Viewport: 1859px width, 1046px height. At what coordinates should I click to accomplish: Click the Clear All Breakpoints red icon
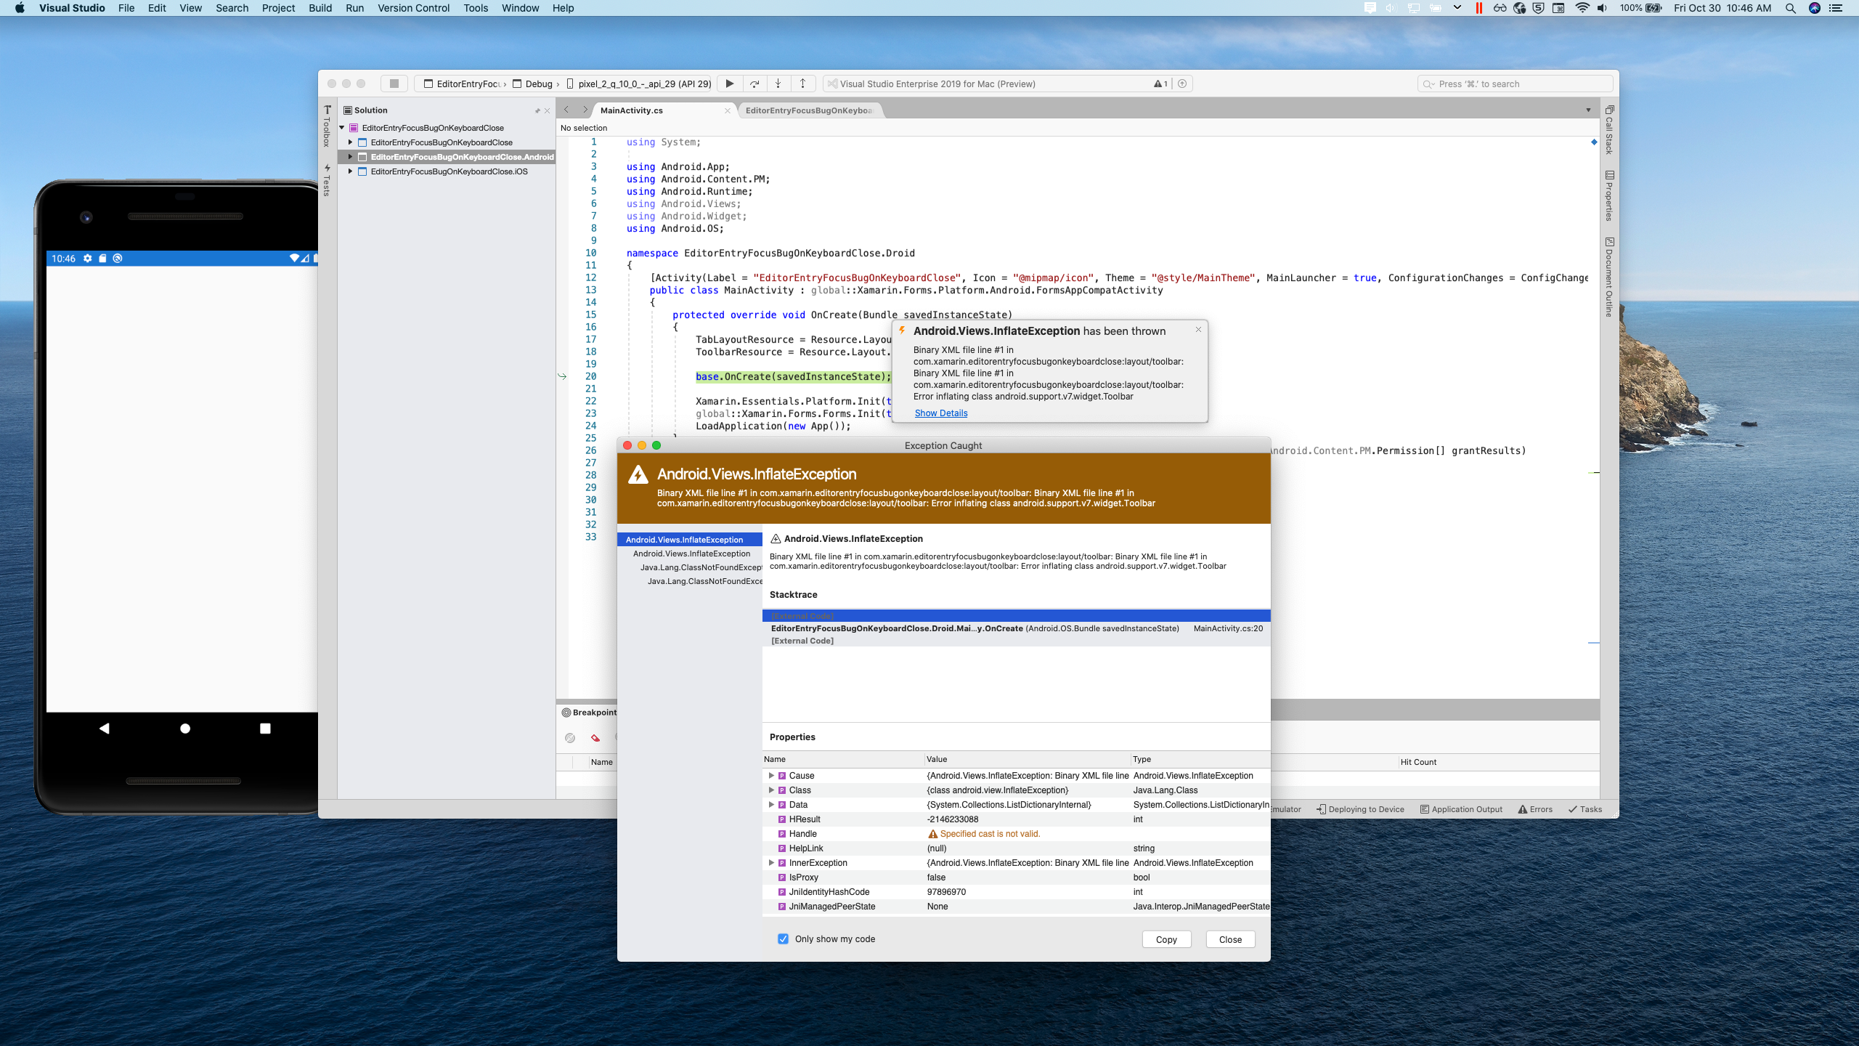coord(595,738)
